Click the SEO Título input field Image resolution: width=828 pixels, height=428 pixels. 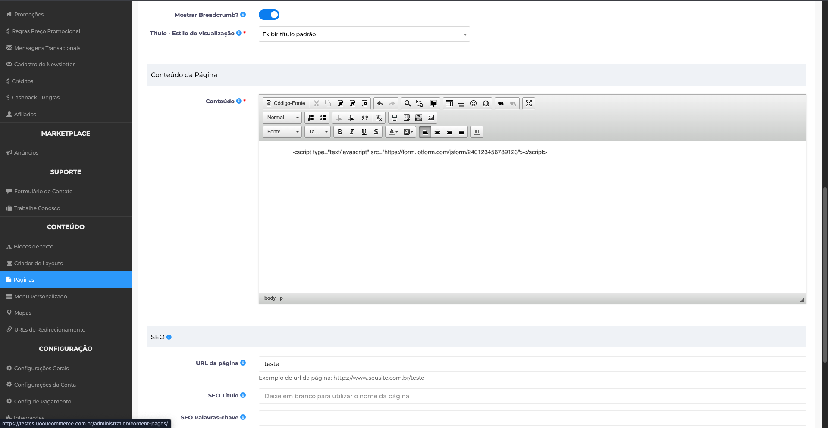pos(532,396)
